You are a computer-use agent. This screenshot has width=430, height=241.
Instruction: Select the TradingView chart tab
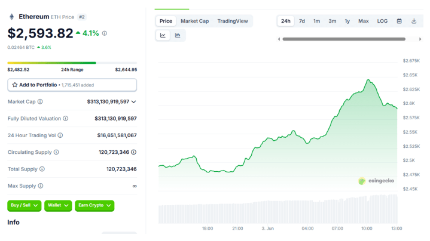tap(233, 21)
